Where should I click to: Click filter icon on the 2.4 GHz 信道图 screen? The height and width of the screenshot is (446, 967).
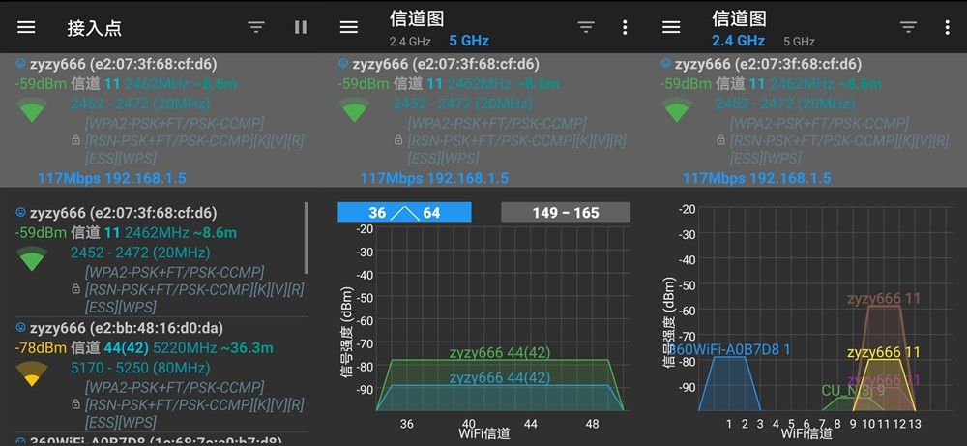(908, 27)
